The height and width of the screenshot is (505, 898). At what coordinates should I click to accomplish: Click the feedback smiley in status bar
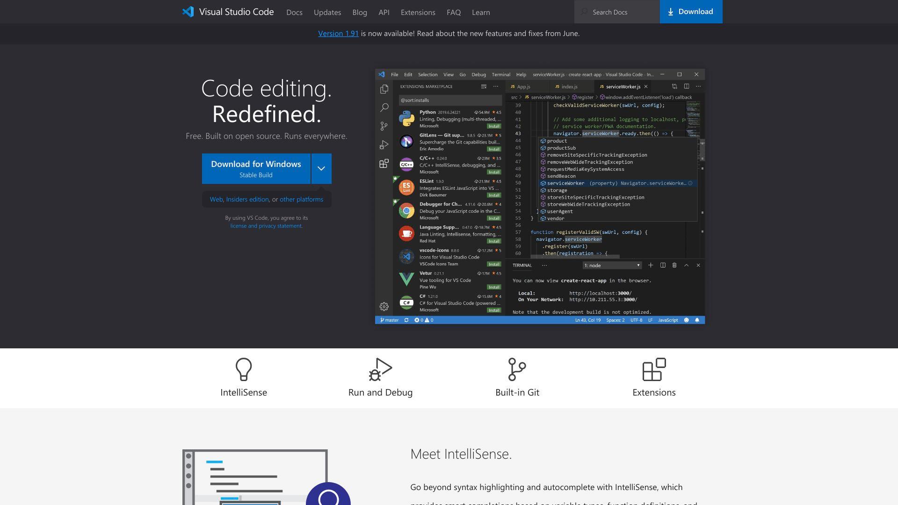[686, 320]
